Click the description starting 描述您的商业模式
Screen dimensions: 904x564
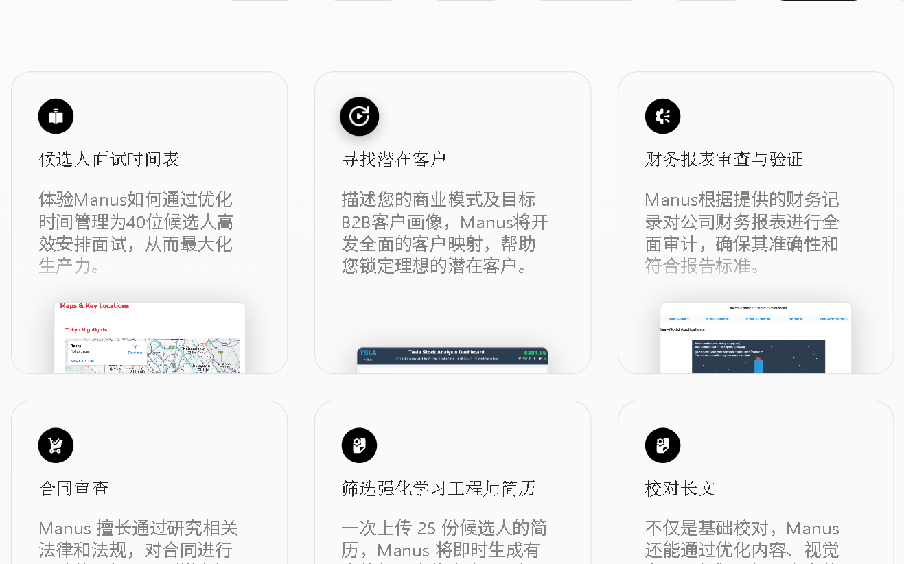coord(445,233)
